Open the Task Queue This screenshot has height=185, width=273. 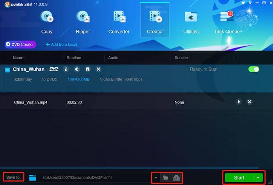point(227,22)
